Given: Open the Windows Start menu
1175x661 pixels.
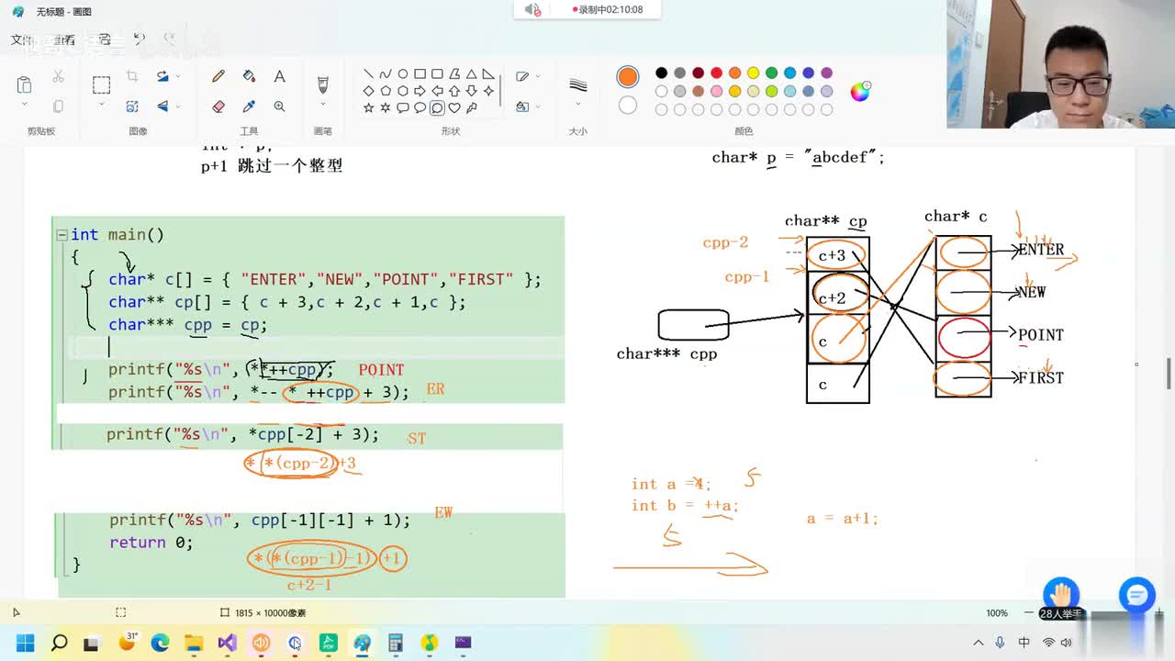Looking at the screenshot, I should (x=25, y=643).
